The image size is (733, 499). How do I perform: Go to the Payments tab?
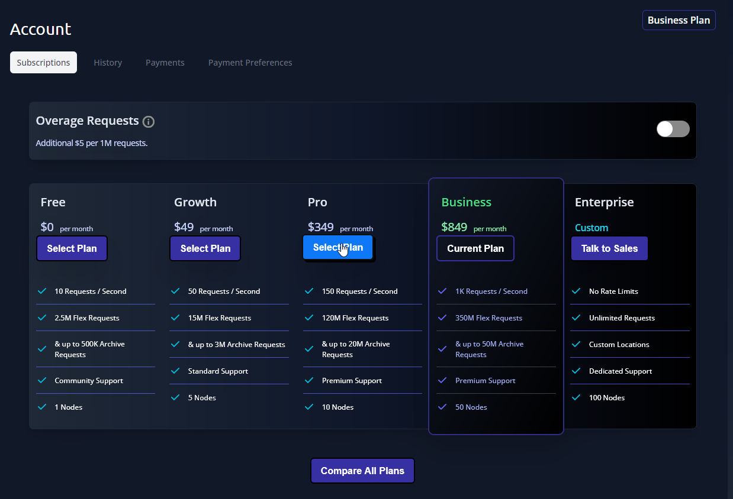pyautogui.click(x=165, y=63)
